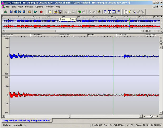Click the rewind transport button

(x=16, y=12)
